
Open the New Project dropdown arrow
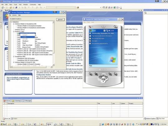pyautogui.click(x=4, y=8)
